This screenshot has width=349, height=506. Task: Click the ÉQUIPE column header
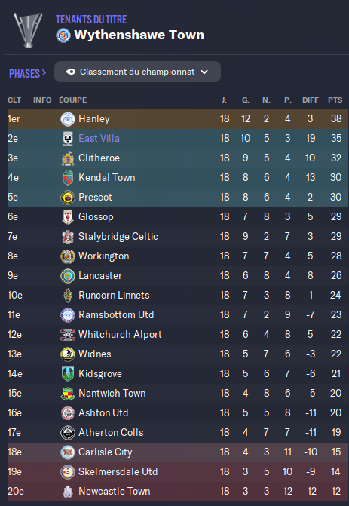point(73,100)
